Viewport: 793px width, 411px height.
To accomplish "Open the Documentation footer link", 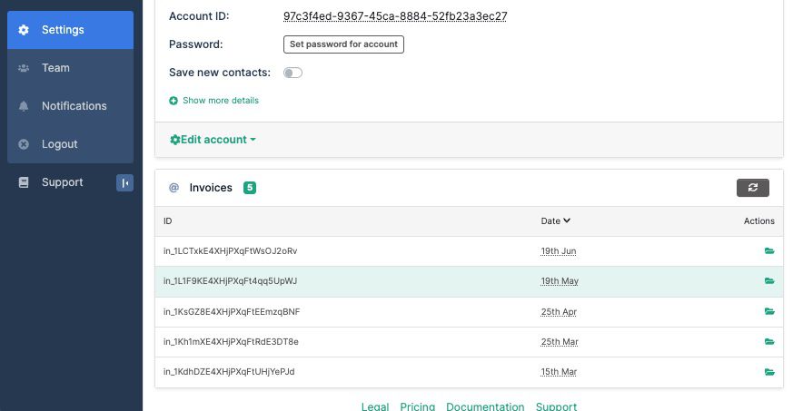I will (485, 406).
